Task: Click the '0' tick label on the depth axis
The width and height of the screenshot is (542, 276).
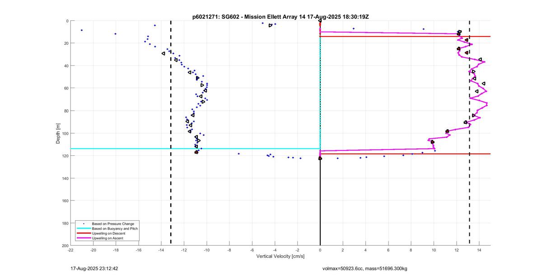Action: pos(67,21)
